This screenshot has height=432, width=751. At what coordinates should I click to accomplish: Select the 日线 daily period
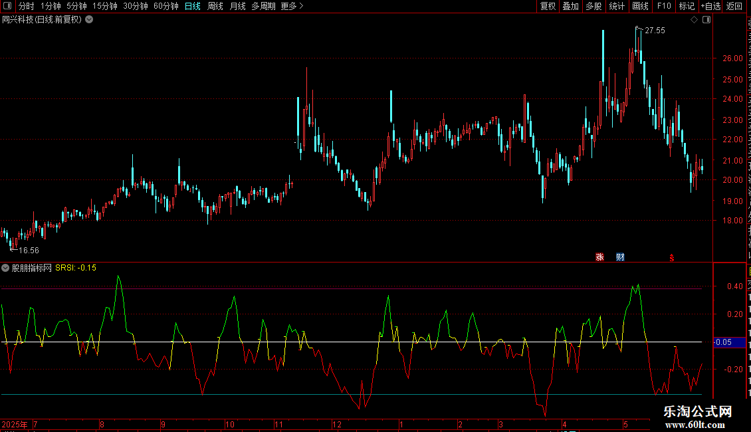tap(193, 6)
